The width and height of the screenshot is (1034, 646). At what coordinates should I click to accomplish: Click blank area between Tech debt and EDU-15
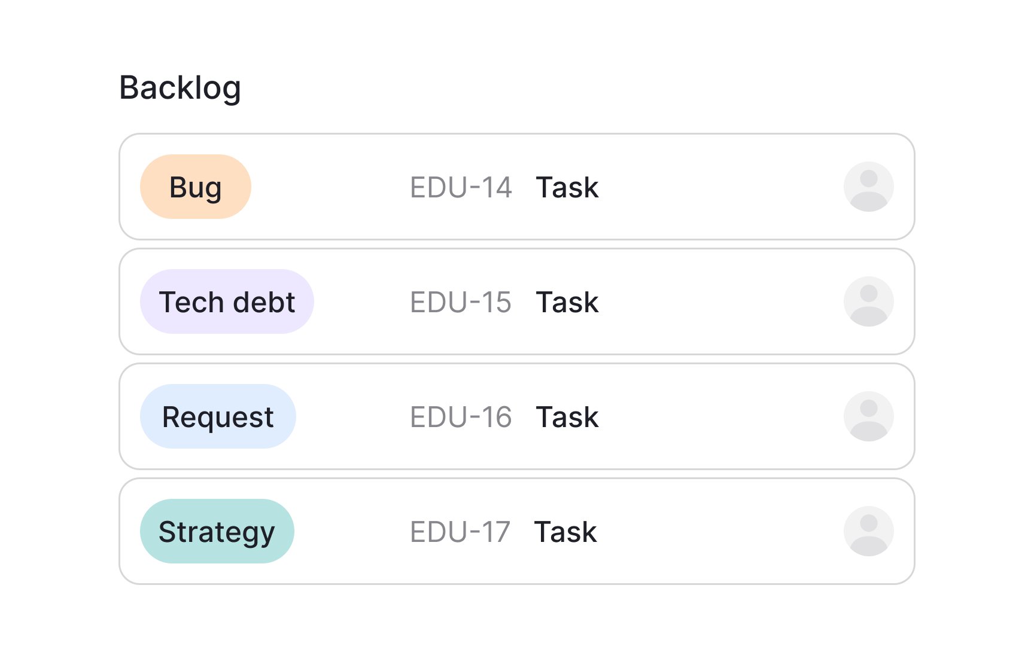(362, 301)
